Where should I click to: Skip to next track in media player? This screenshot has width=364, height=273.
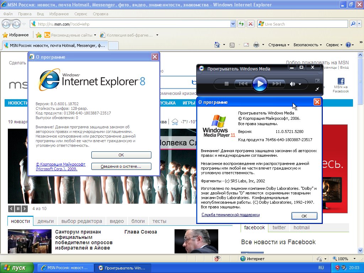point(277,84)
